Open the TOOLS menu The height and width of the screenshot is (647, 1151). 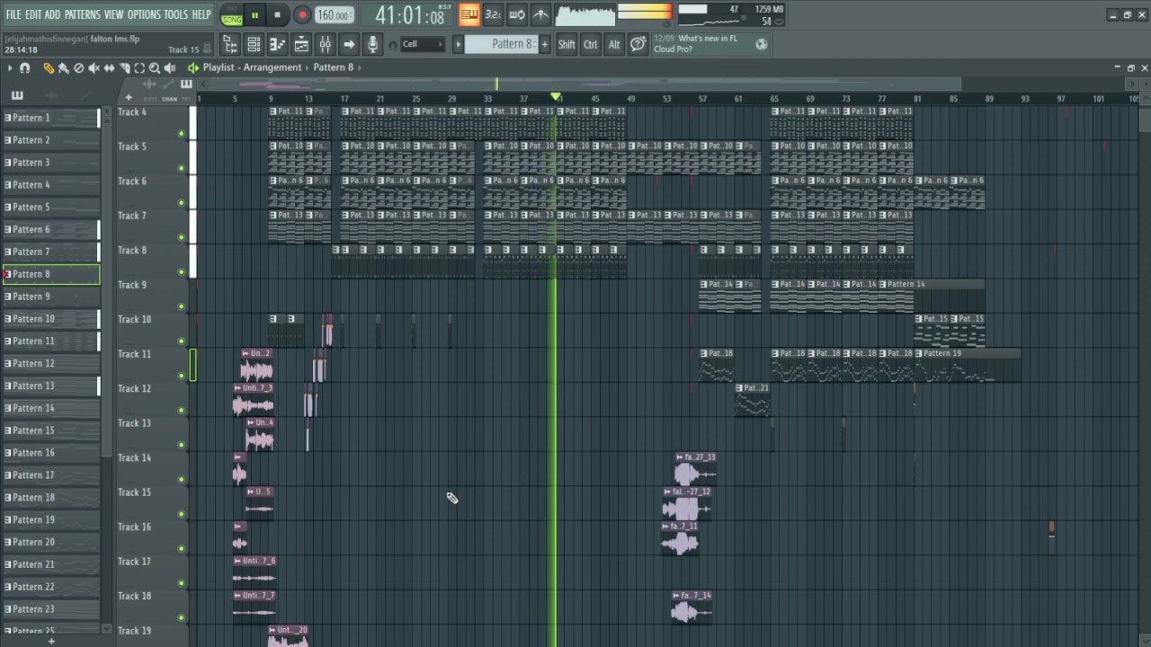pos(175,14)
